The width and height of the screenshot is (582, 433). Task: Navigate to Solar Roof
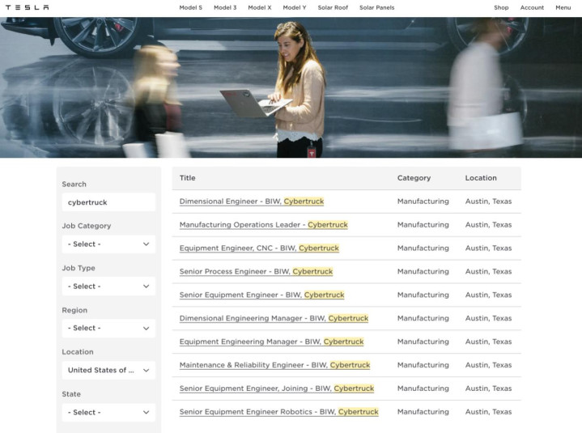(333, 7)
